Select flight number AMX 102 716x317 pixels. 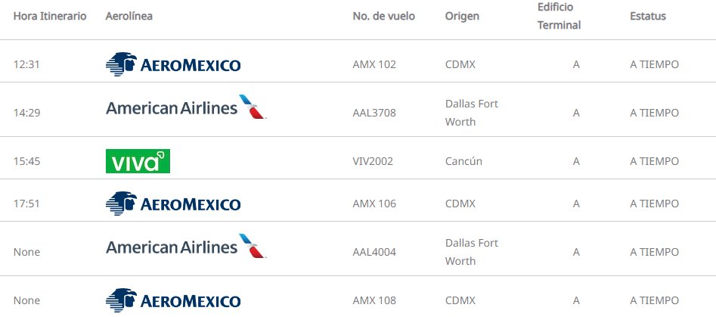[x=374, y=64]
